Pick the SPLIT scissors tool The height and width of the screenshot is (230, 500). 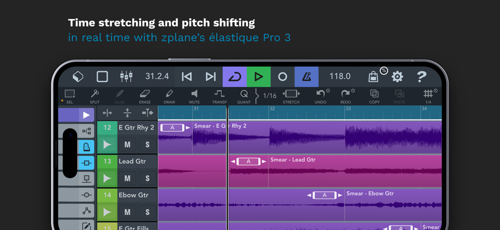point(95,97)
